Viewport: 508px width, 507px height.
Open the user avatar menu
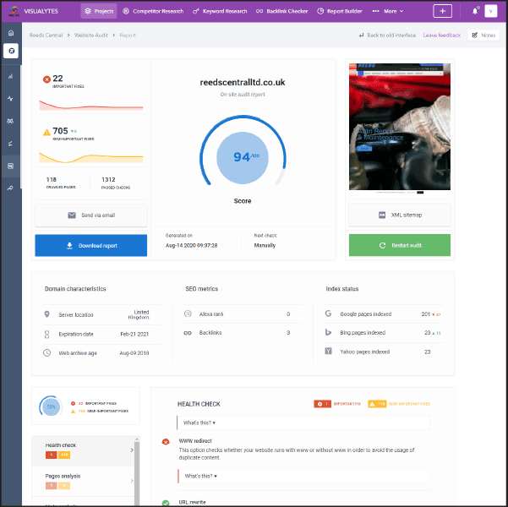[x=490, y=11]
